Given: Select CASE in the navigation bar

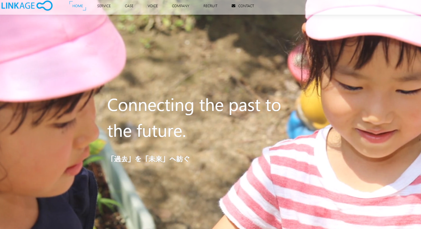Looking at the screenshot, I should pyautogui.click(x=129, y=6).
